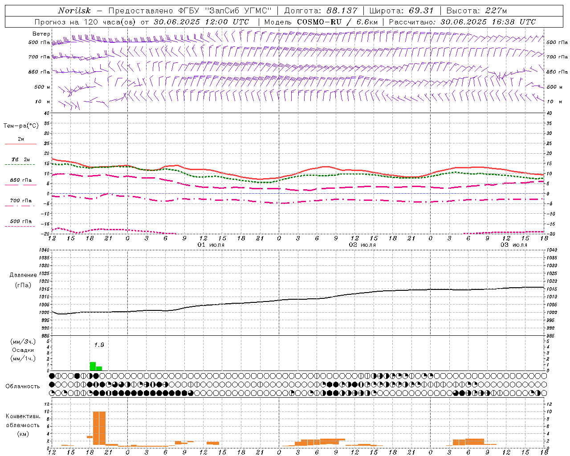Image resolution: width=570 pixels, height=456 pixels.
Task: Click the '02 июля' date label
Action: click(x=362, y=245)
